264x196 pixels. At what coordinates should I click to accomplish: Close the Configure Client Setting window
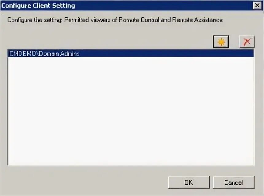point(257,6)
